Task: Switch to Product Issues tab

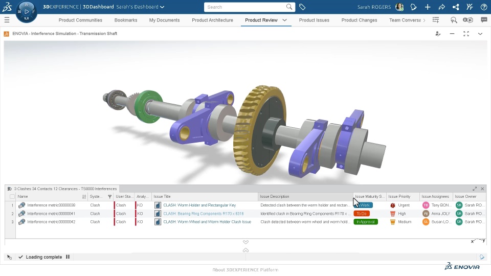Action: coord(314,20)
